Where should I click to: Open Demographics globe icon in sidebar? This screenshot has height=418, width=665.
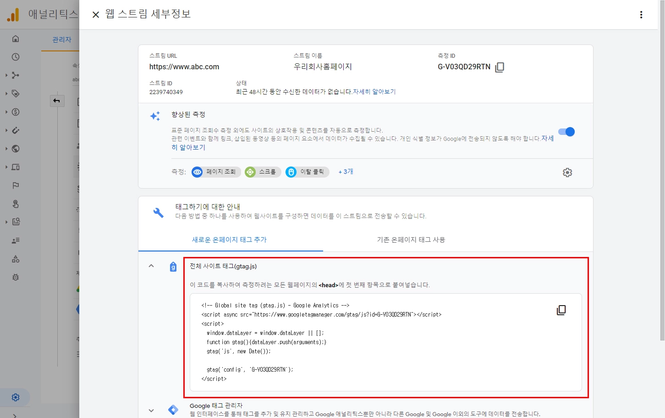point(16,149)
